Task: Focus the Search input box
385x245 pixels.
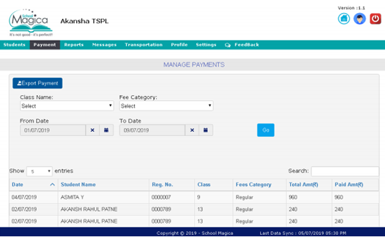Action: [345, 171]
